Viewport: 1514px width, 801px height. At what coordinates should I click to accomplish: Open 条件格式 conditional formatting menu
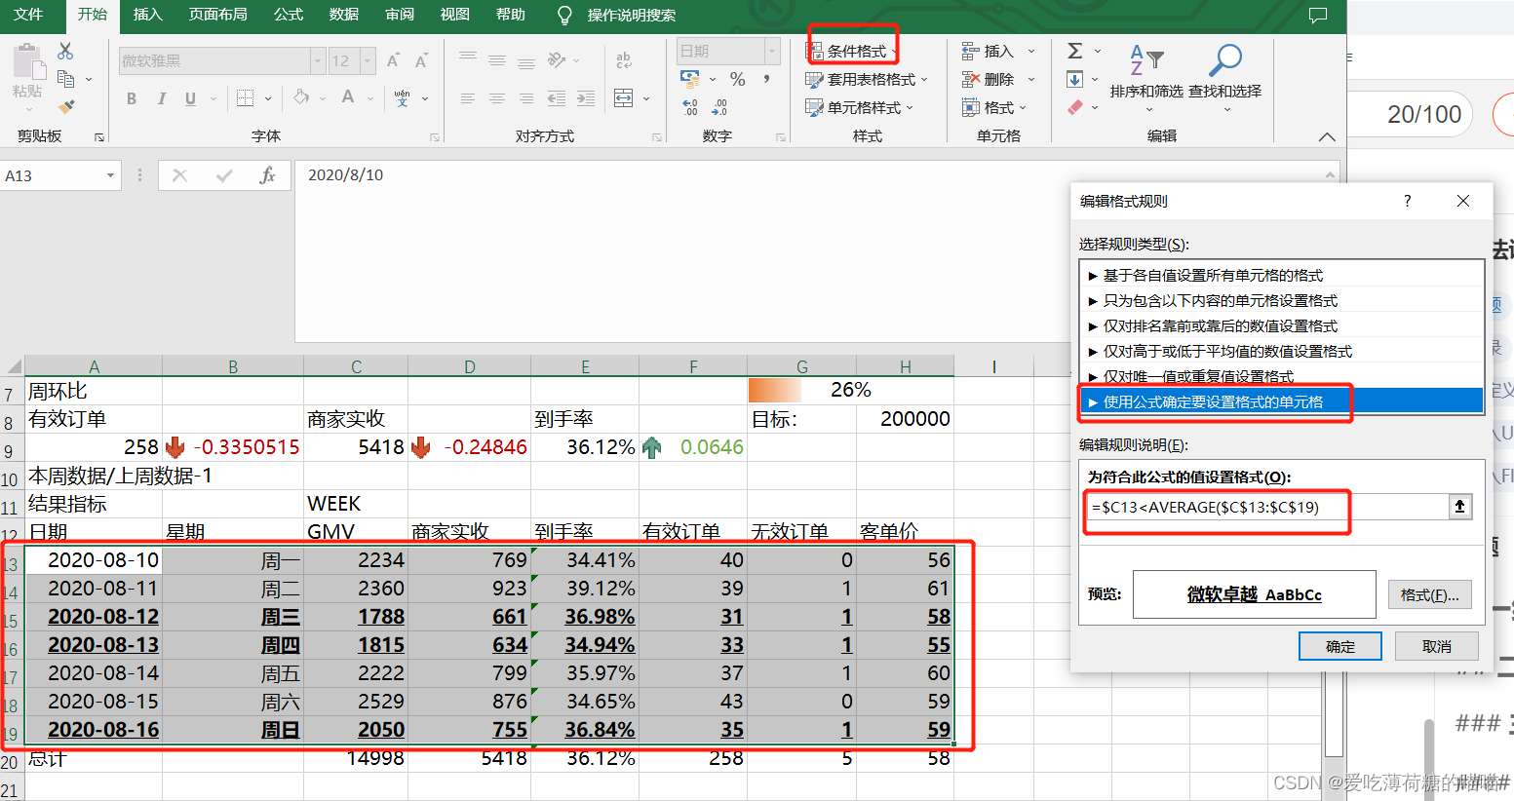[852, 51]
